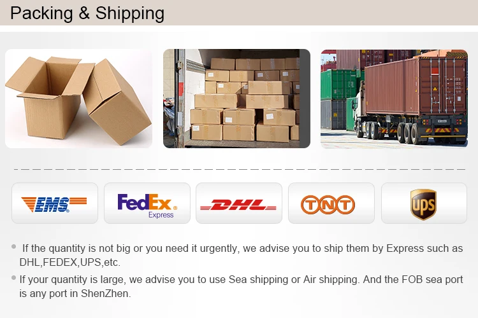Open the stacked cartons in truck photo
478x318 pixels.
[x=236, y=99]
